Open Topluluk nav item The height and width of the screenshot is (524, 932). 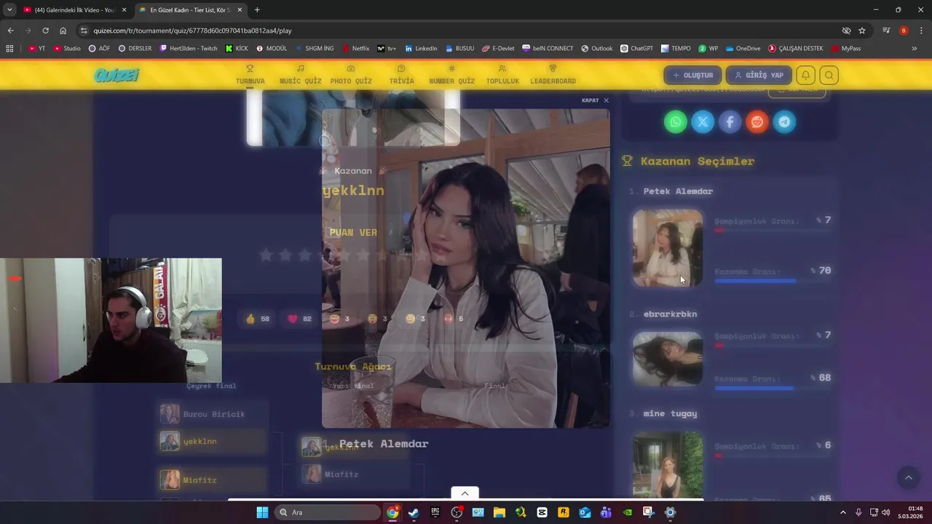(x=502, y=75)
